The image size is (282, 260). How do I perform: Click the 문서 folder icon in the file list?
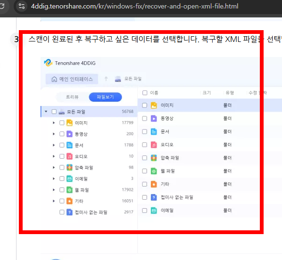154,131
